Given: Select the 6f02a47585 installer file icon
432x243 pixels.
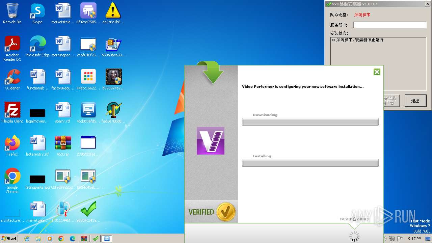Looking at the screenshot, I should click(88, 13).
